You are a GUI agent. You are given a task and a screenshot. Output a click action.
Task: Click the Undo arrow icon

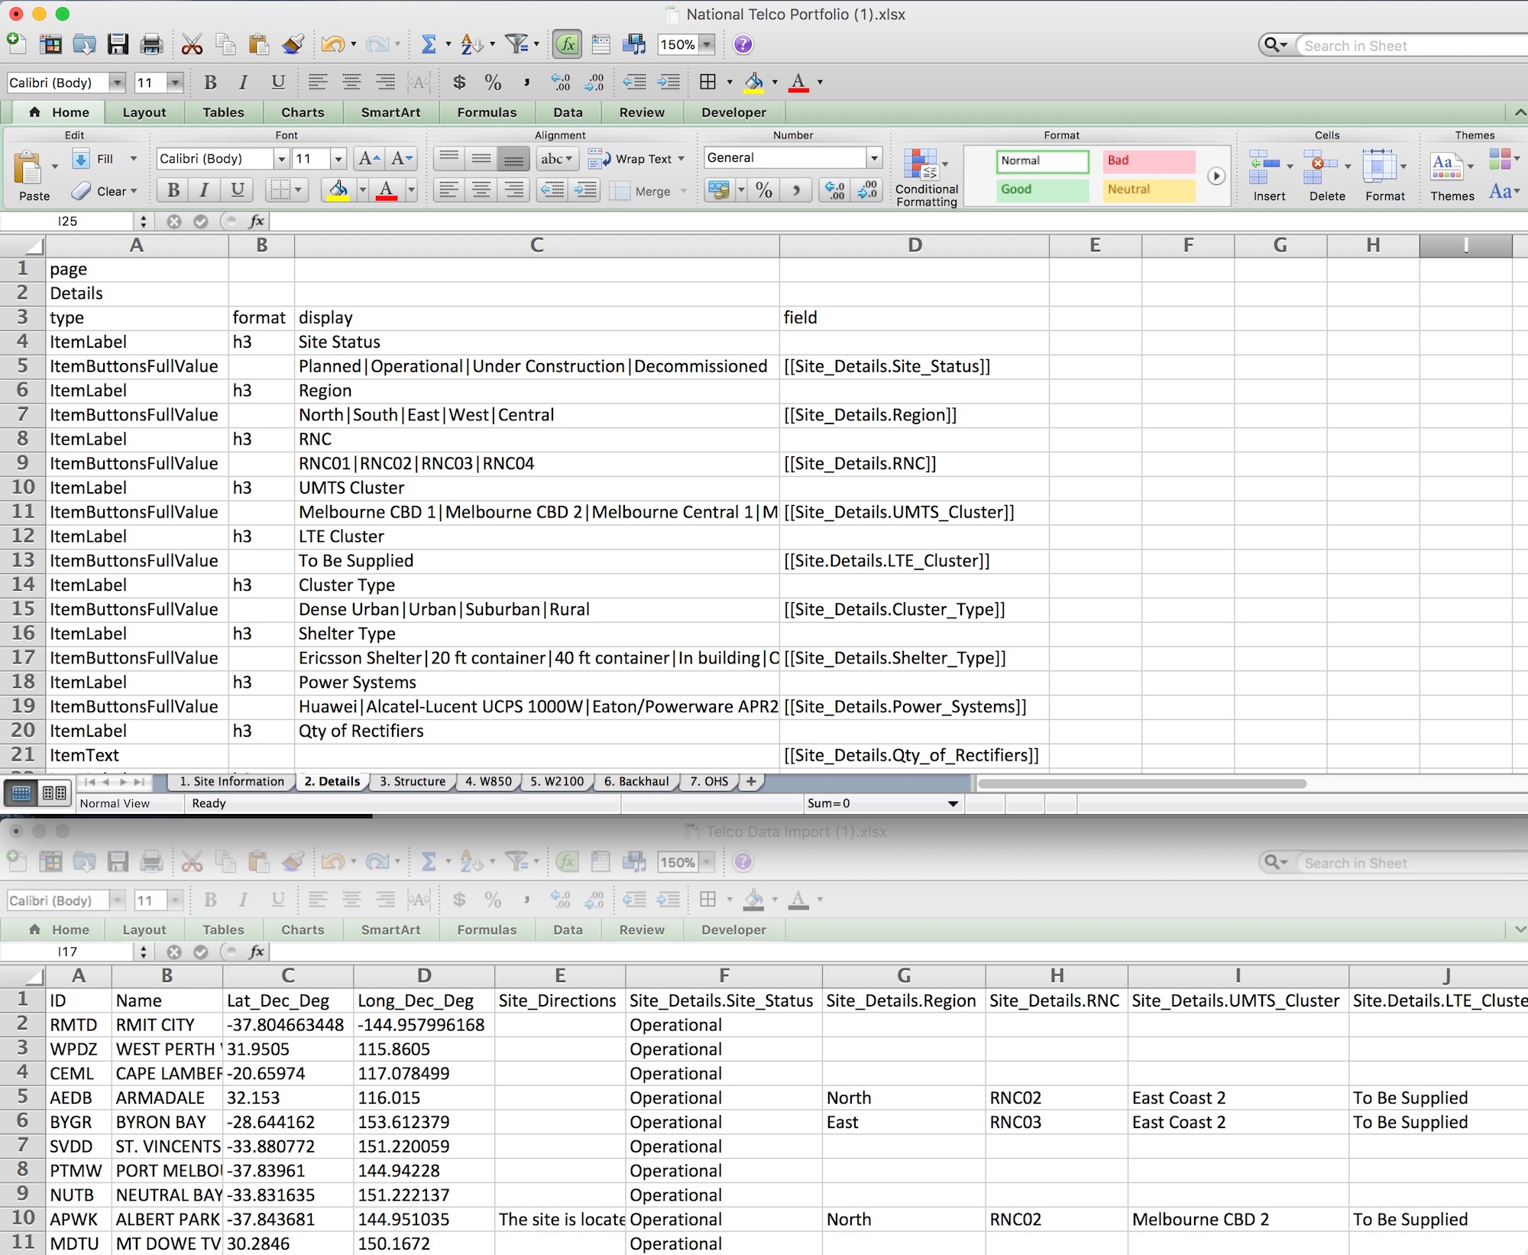point(332,44)
